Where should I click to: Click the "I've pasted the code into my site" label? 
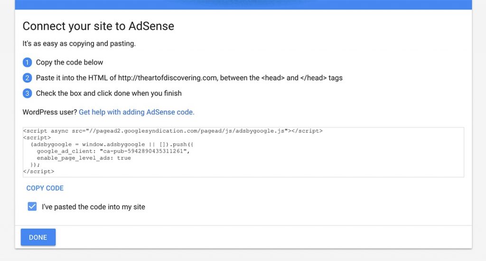tap(93, 207)
